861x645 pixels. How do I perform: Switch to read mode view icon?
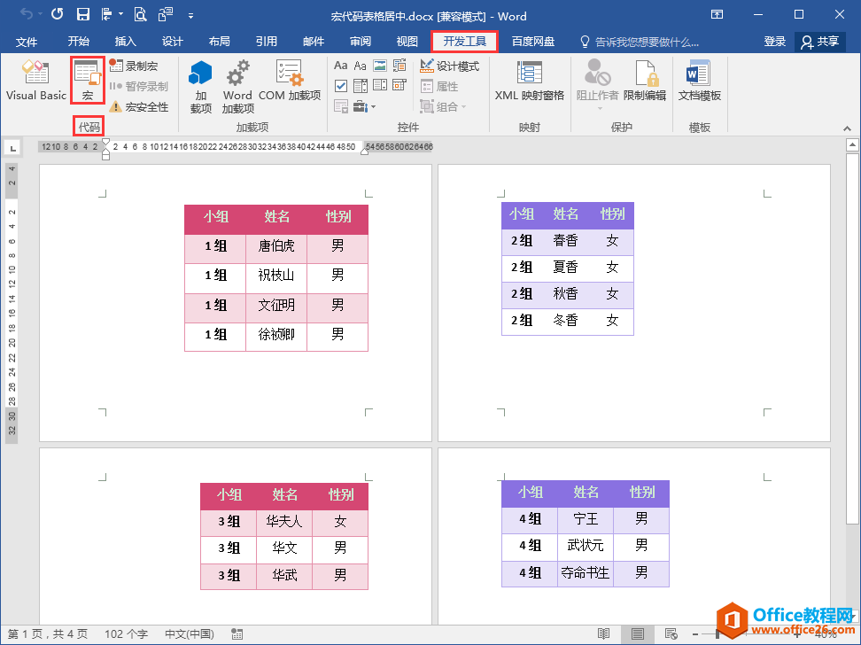pos(603,634)
